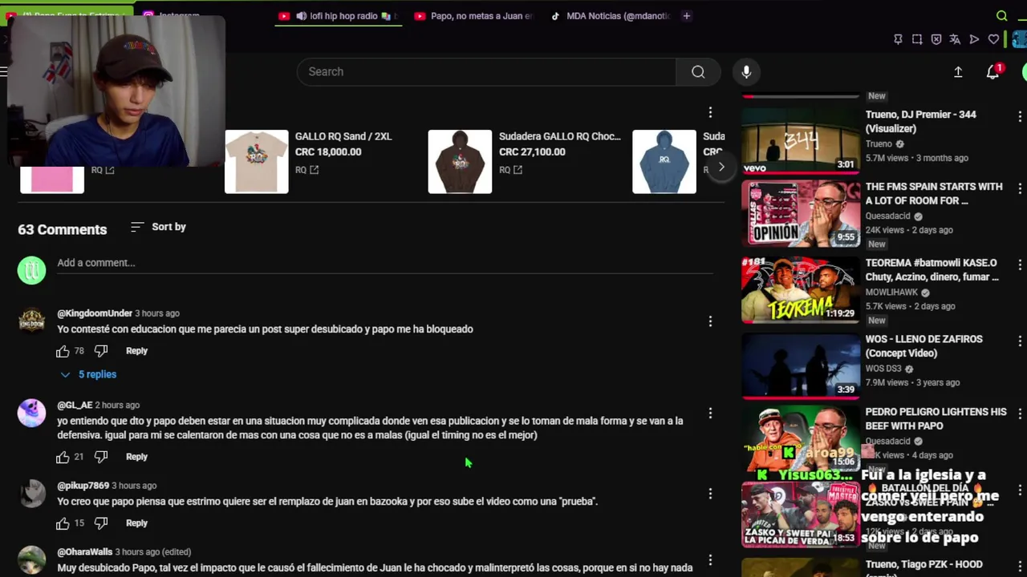The image size is (1027, 577).
Task: Click the translate page icon
Action: (955, 39)
